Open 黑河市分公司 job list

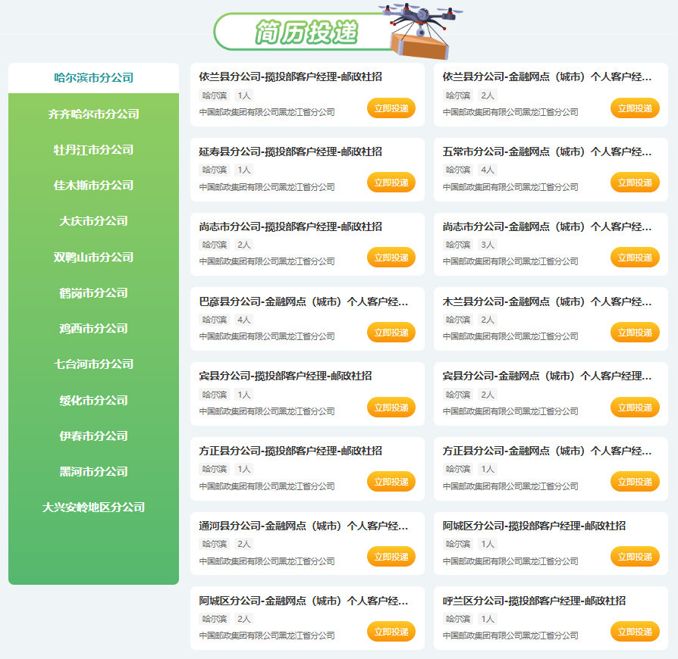[x=93, y=472]
